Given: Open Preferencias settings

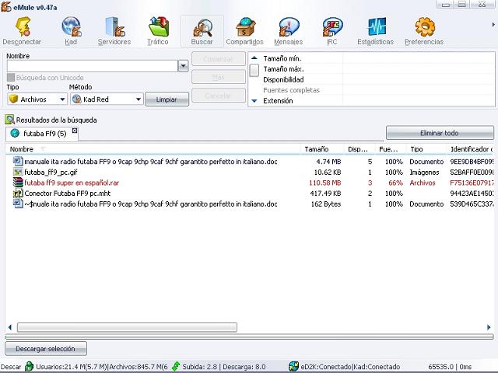Looking at the screenshot, I should click(x=424, y=31).
